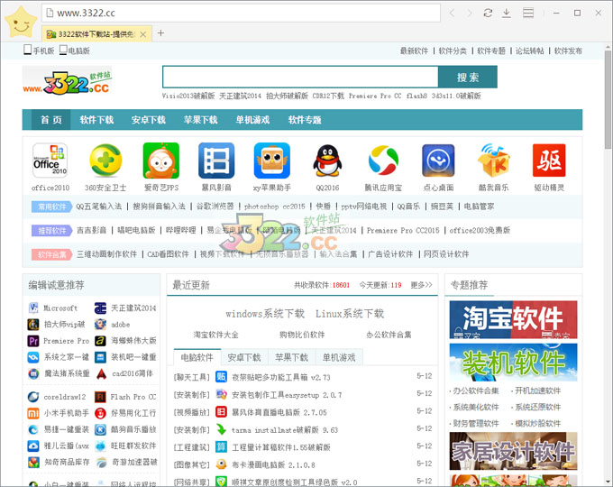613x487 pixels.
Task: Click the star smiley browser logo
Action: [x=21, y=23]
